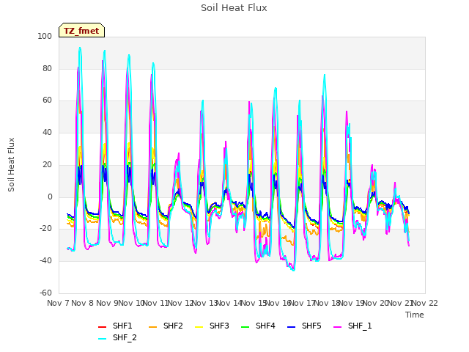Click the 80 y-axis tick label
469x352 pixels.
click(x=47, y=68)
